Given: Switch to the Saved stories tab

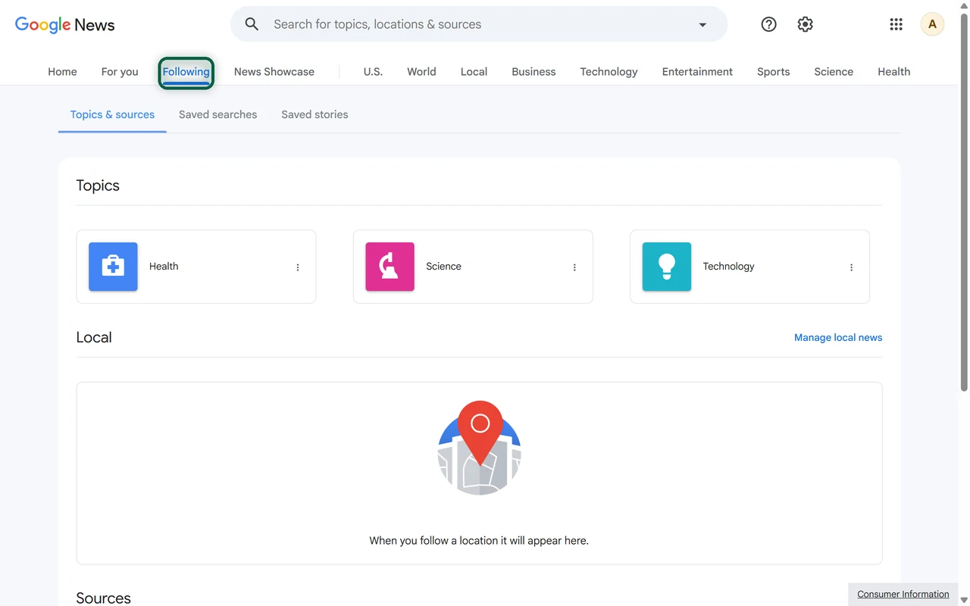Looking at the screenshot, I should (314, 115).
